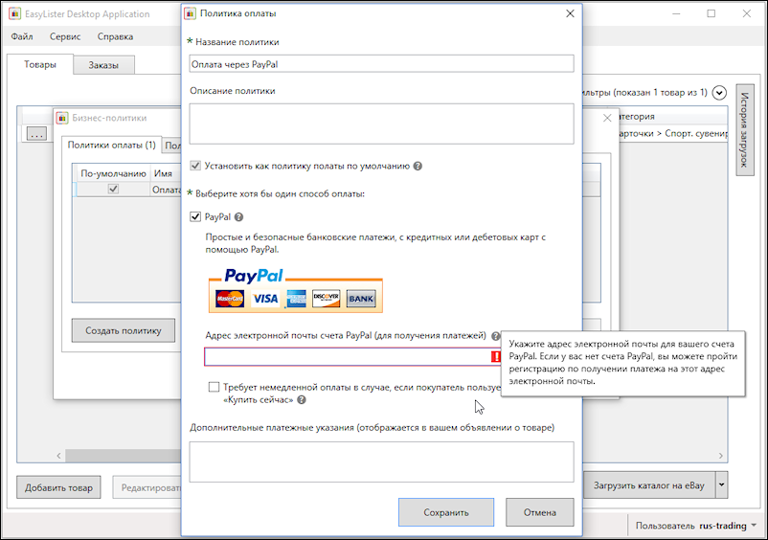
Task: Toggle По-умолчанию checkbox in policies table
Action: (113, 189)
